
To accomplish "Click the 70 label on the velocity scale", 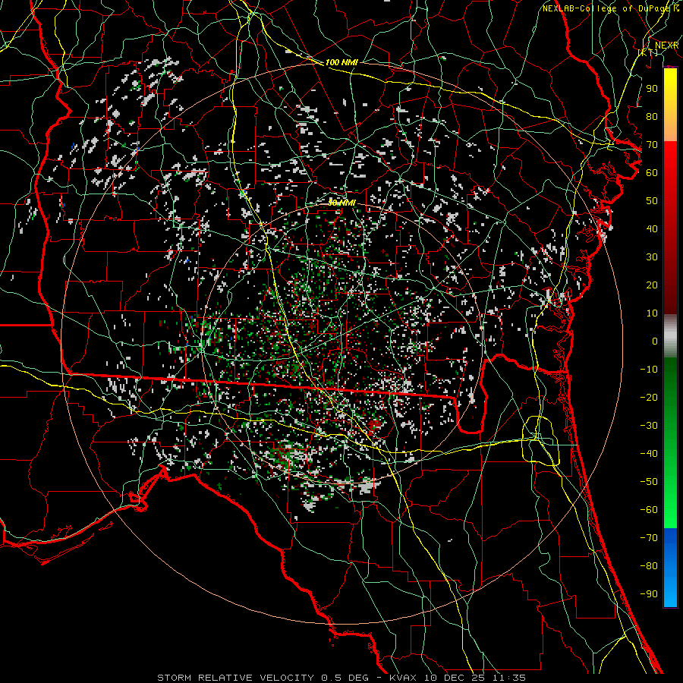I will 652,145.
